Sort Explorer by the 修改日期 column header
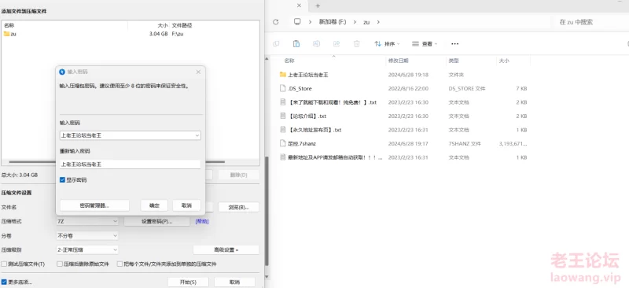Viewport: 629px width, 288px height. (399, 61)
